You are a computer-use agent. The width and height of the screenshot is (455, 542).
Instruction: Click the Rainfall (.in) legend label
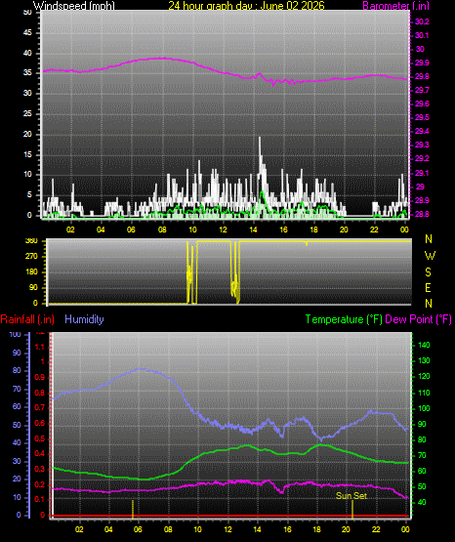27,319
